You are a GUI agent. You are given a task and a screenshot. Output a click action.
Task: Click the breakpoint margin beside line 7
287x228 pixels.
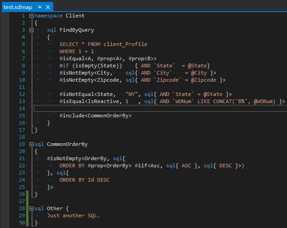pyautogui.click(x=4, y=59)
